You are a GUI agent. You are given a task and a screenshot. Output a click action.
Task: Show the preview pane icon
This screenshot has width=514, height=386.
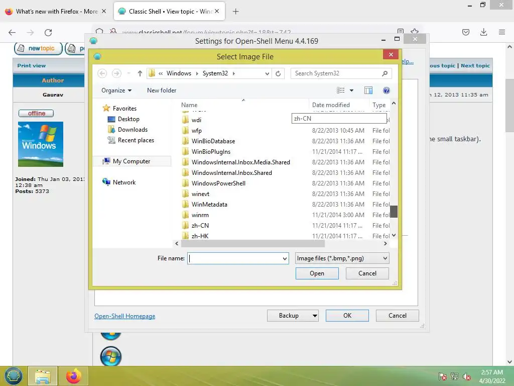point(368,90)
